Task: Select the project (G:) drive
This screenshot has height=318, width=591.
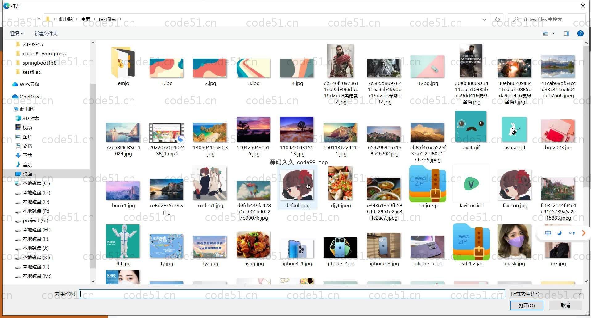Action: (35, 220)
